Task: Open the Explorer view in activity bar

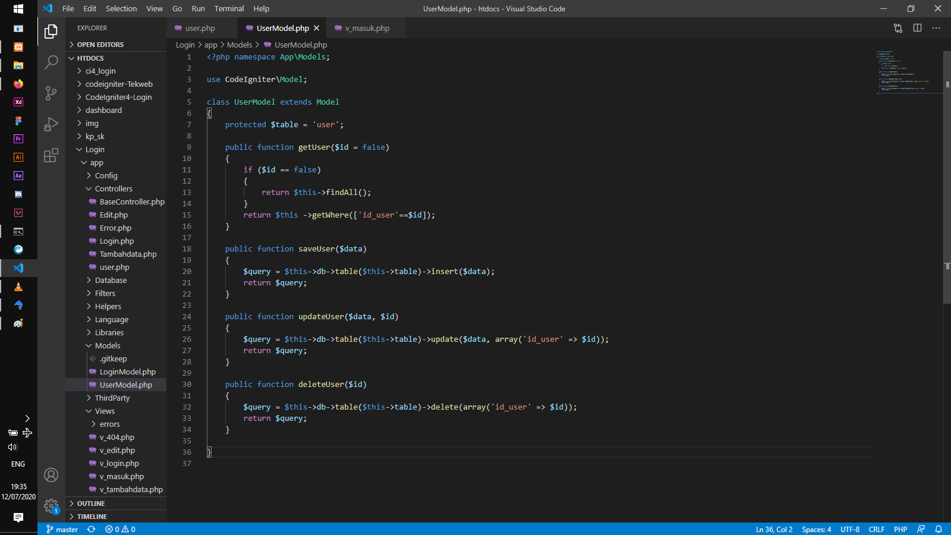Action: [x=51, y=31]
